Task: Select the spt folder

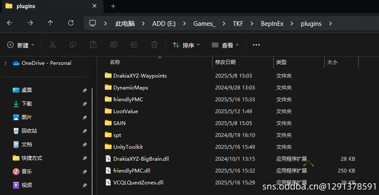Action: [113, 135]
